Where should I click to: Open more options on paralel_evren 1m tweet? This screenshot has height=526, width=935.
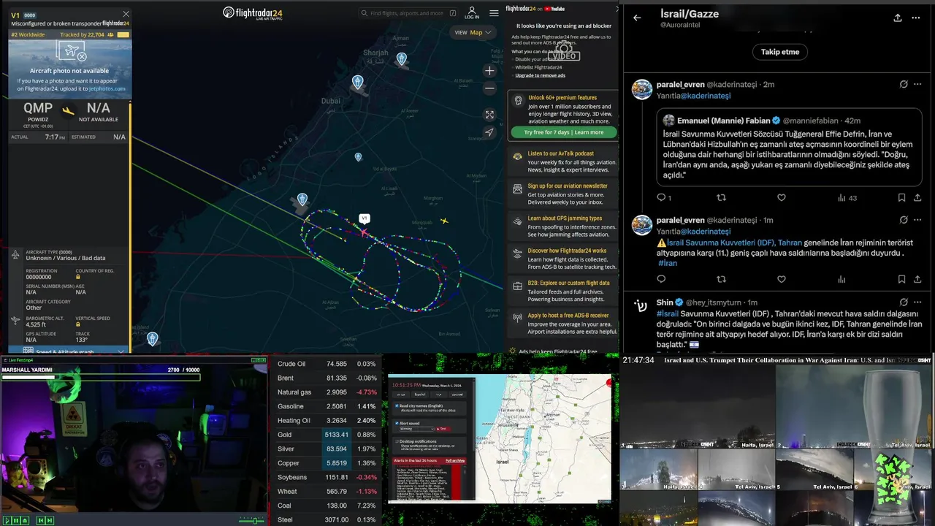click(x=918, y=220)
